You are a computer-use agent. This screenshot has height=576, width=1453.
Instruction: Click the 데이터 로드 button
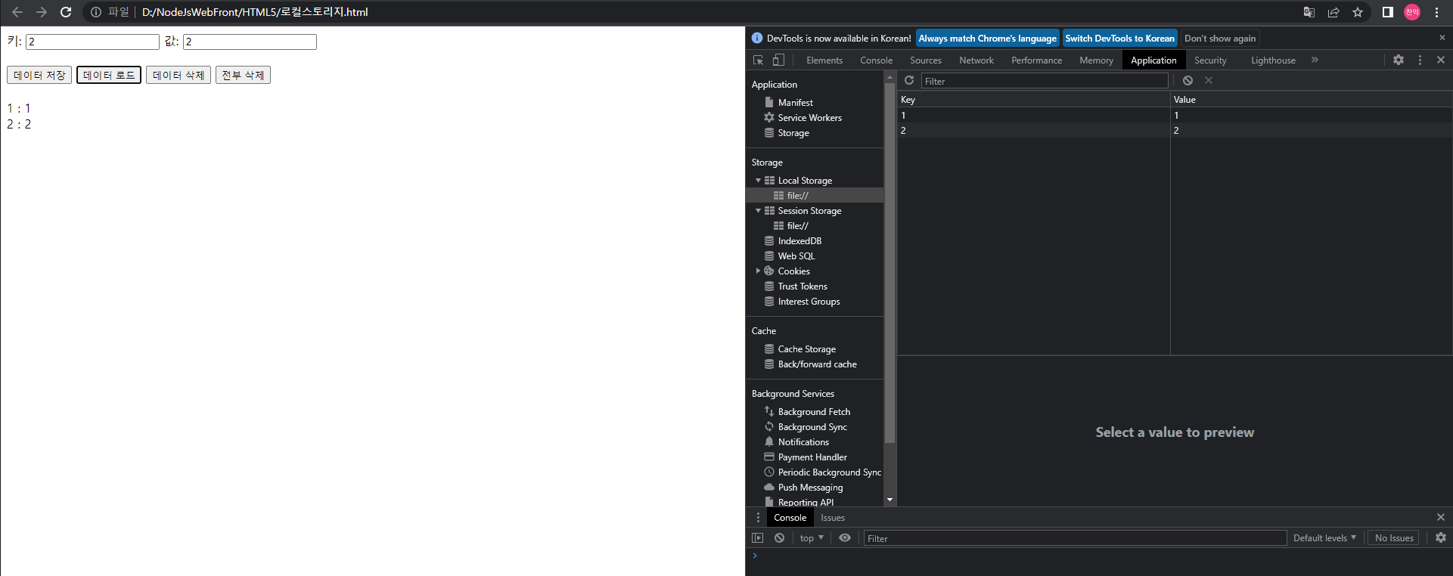[x=109, y=75]
